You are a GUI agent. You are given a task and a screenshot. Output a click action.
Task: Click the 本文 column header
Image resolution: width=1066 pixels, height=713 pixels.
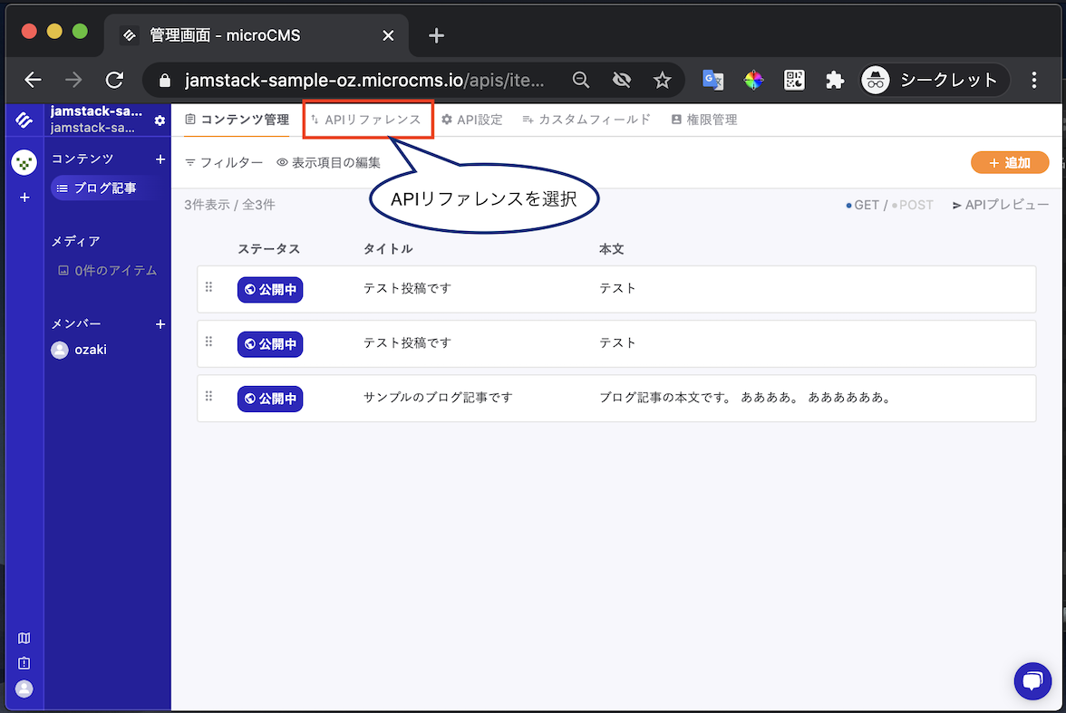tap(611, 249)
